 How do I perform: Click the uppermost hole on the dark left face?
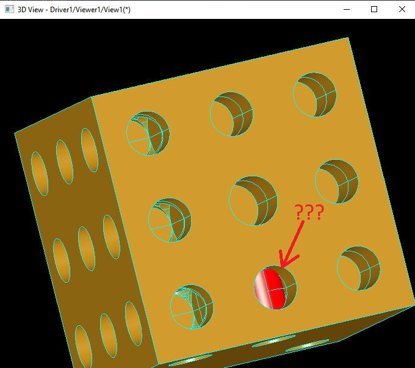tap(89, 150)
